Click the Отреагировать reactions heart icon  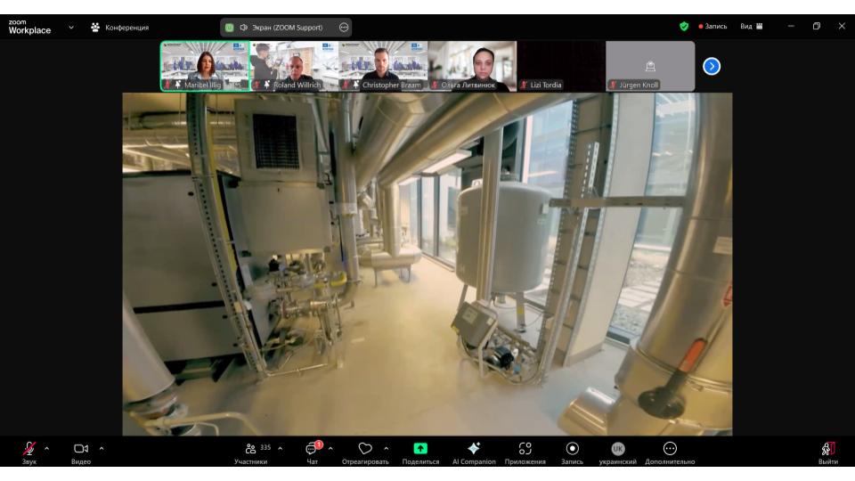click(365, 449)
